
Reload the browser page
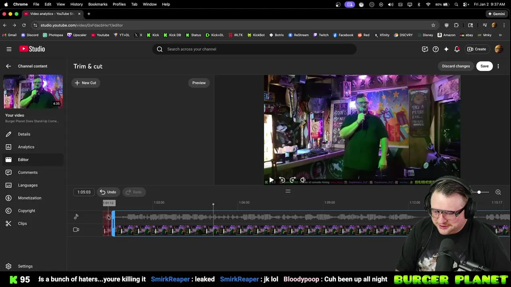(24, 25)
